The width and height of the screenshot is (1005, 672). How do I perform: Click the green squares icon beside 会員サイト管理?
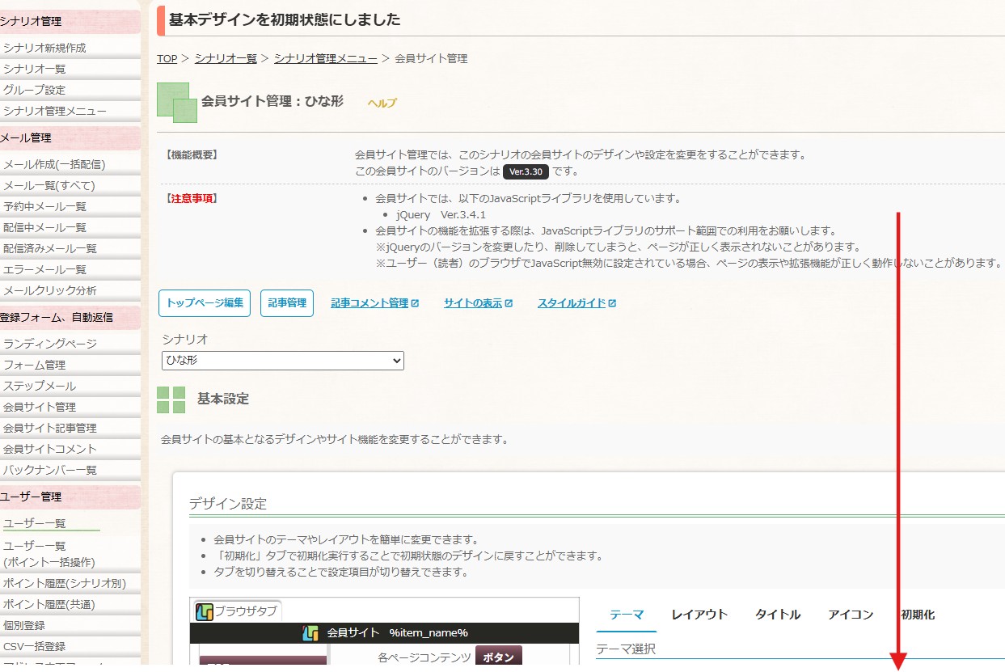click(x=177, y=103)
